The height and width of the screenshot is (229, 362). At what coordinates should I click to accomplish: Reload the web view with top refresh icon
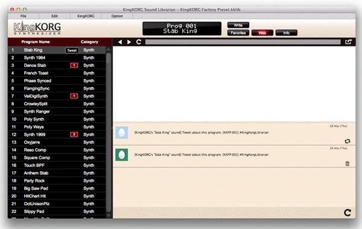139,42
